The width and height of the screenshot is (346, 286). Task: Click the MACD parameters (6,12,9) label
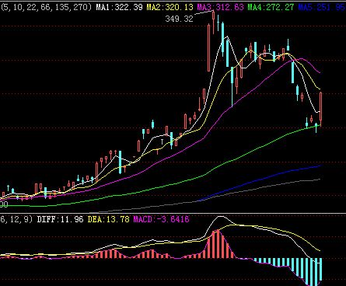click(x=16, y=219)
